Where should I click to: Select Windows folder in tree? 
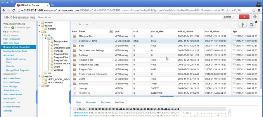58,70
